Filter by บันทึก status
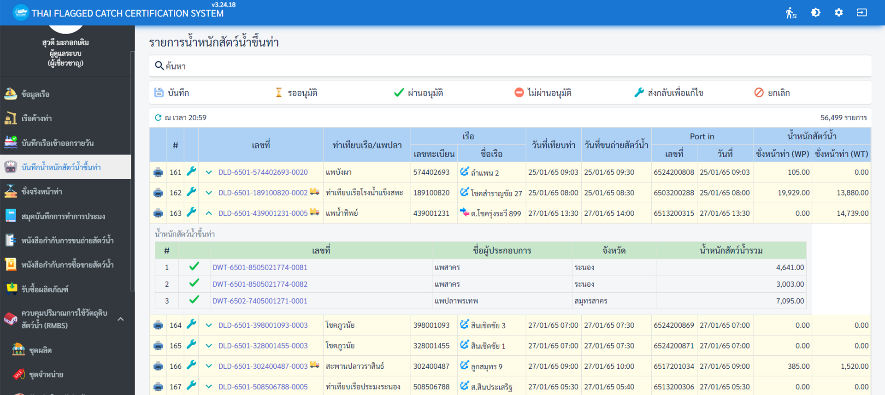Viewport: 885px width, 395px height. 171,93
